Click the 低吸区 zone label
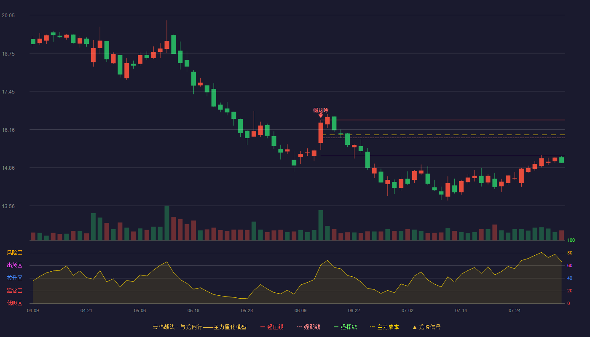590x337 pixels. pos(14,303)
